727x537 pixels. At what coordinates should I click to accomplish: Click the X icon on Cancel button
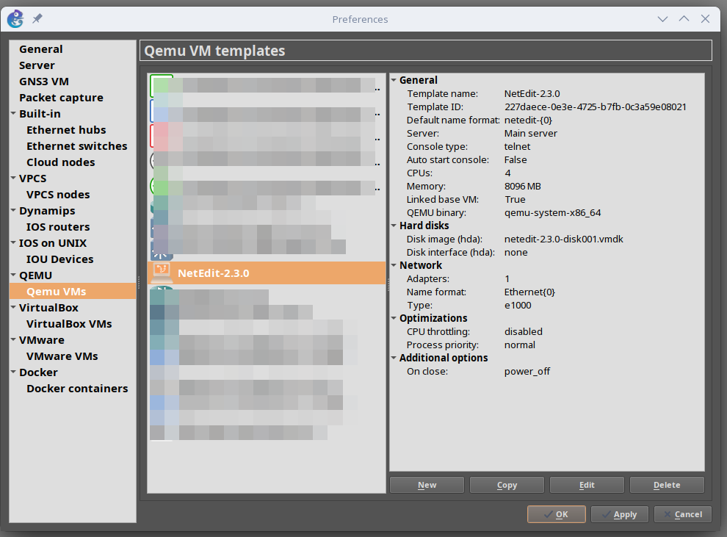pos(668,514)
